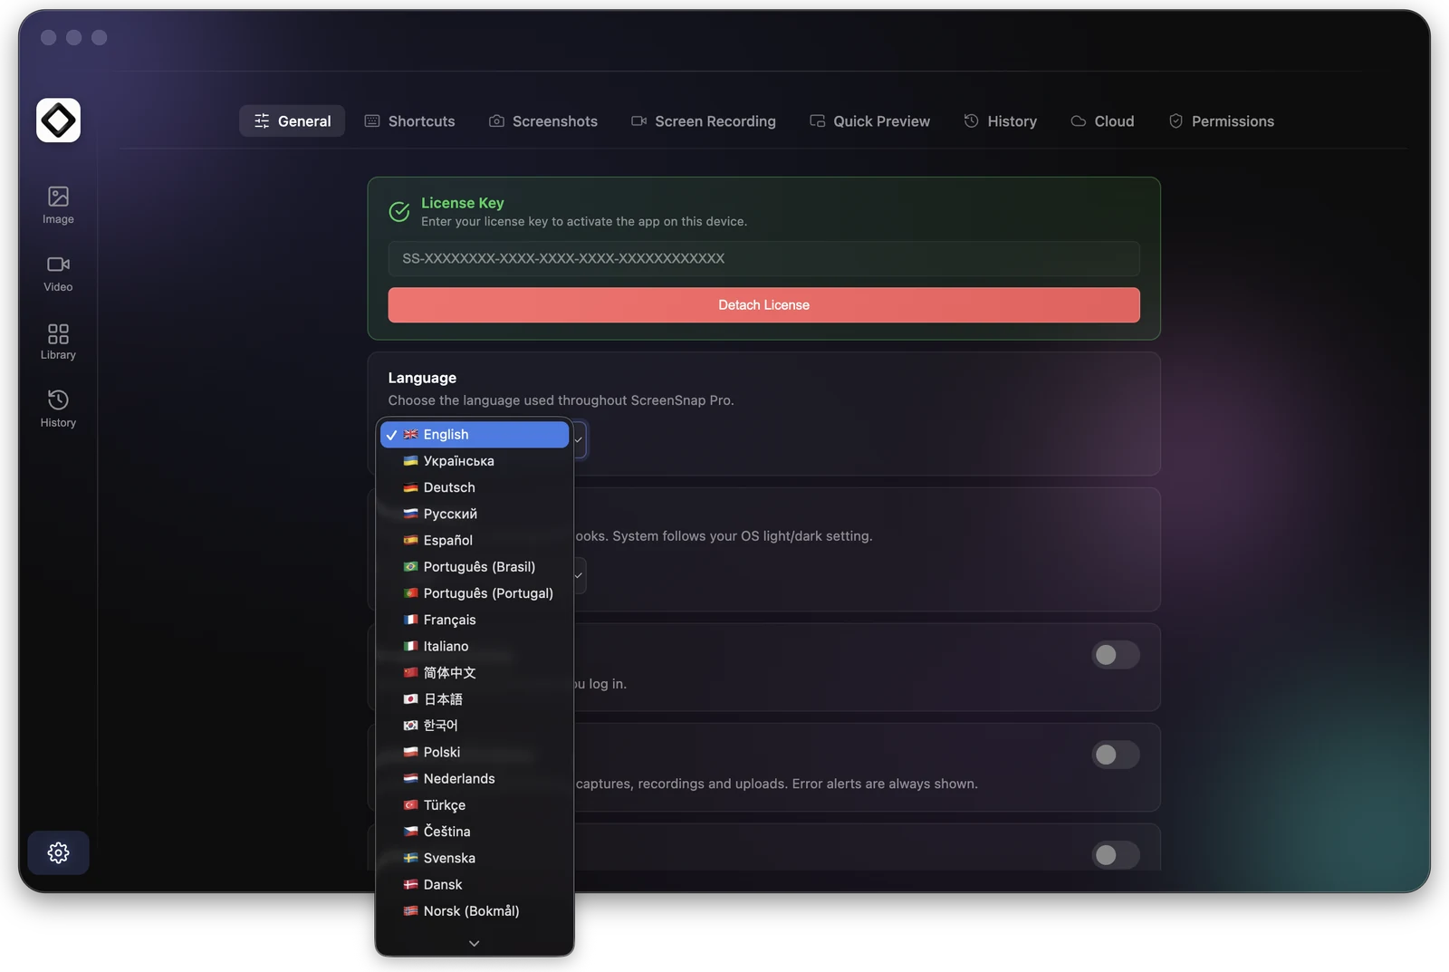
Task: Choose Čeština from the language list
Action: (475, 832)
